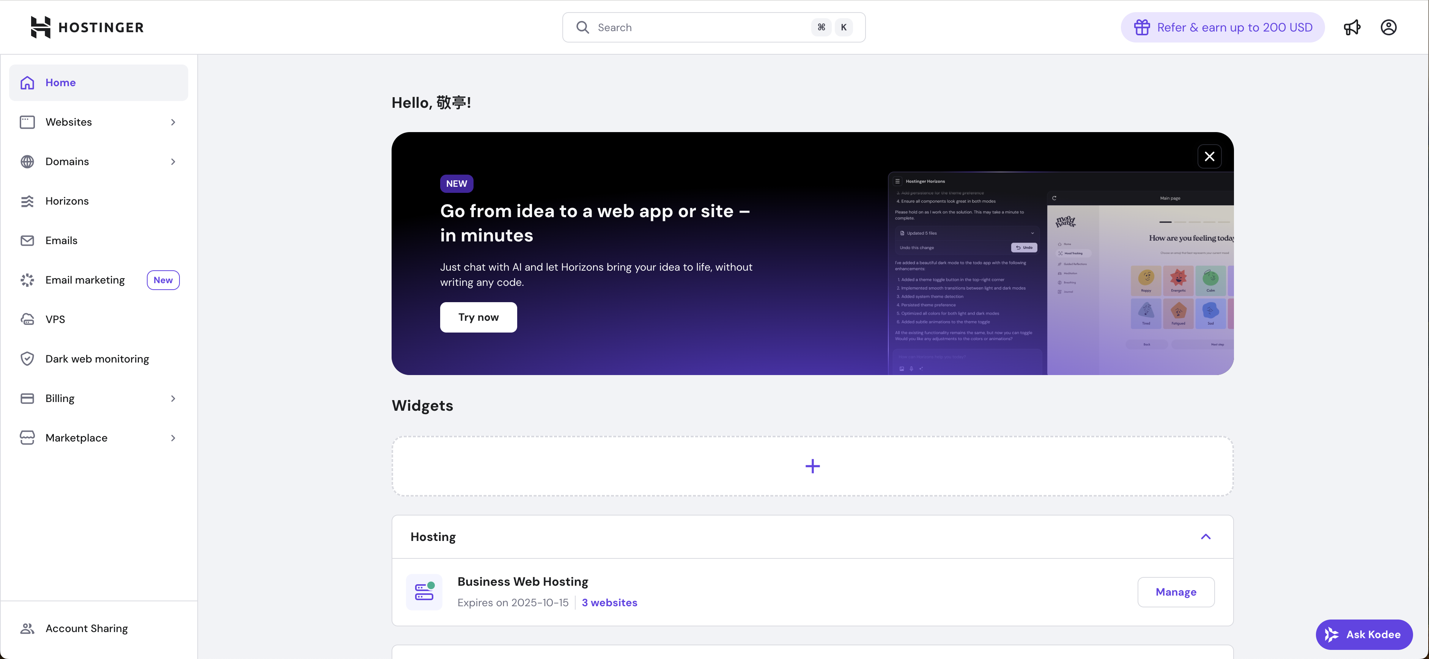Screen dimensions: 1429x659
Task: Click the search magnifier icon
Action: click(x=582, y=27)
